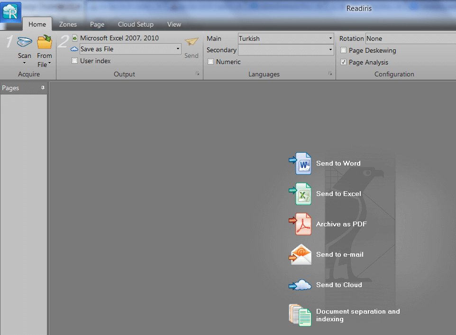The height and width of the screenshot is (335, 456).
Task: Click the From File folder icon
Action: (45, 42)
